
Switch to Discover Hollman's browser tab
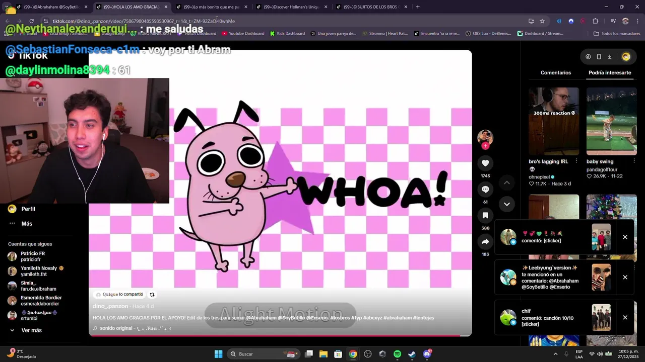click(x=291, y=7)
